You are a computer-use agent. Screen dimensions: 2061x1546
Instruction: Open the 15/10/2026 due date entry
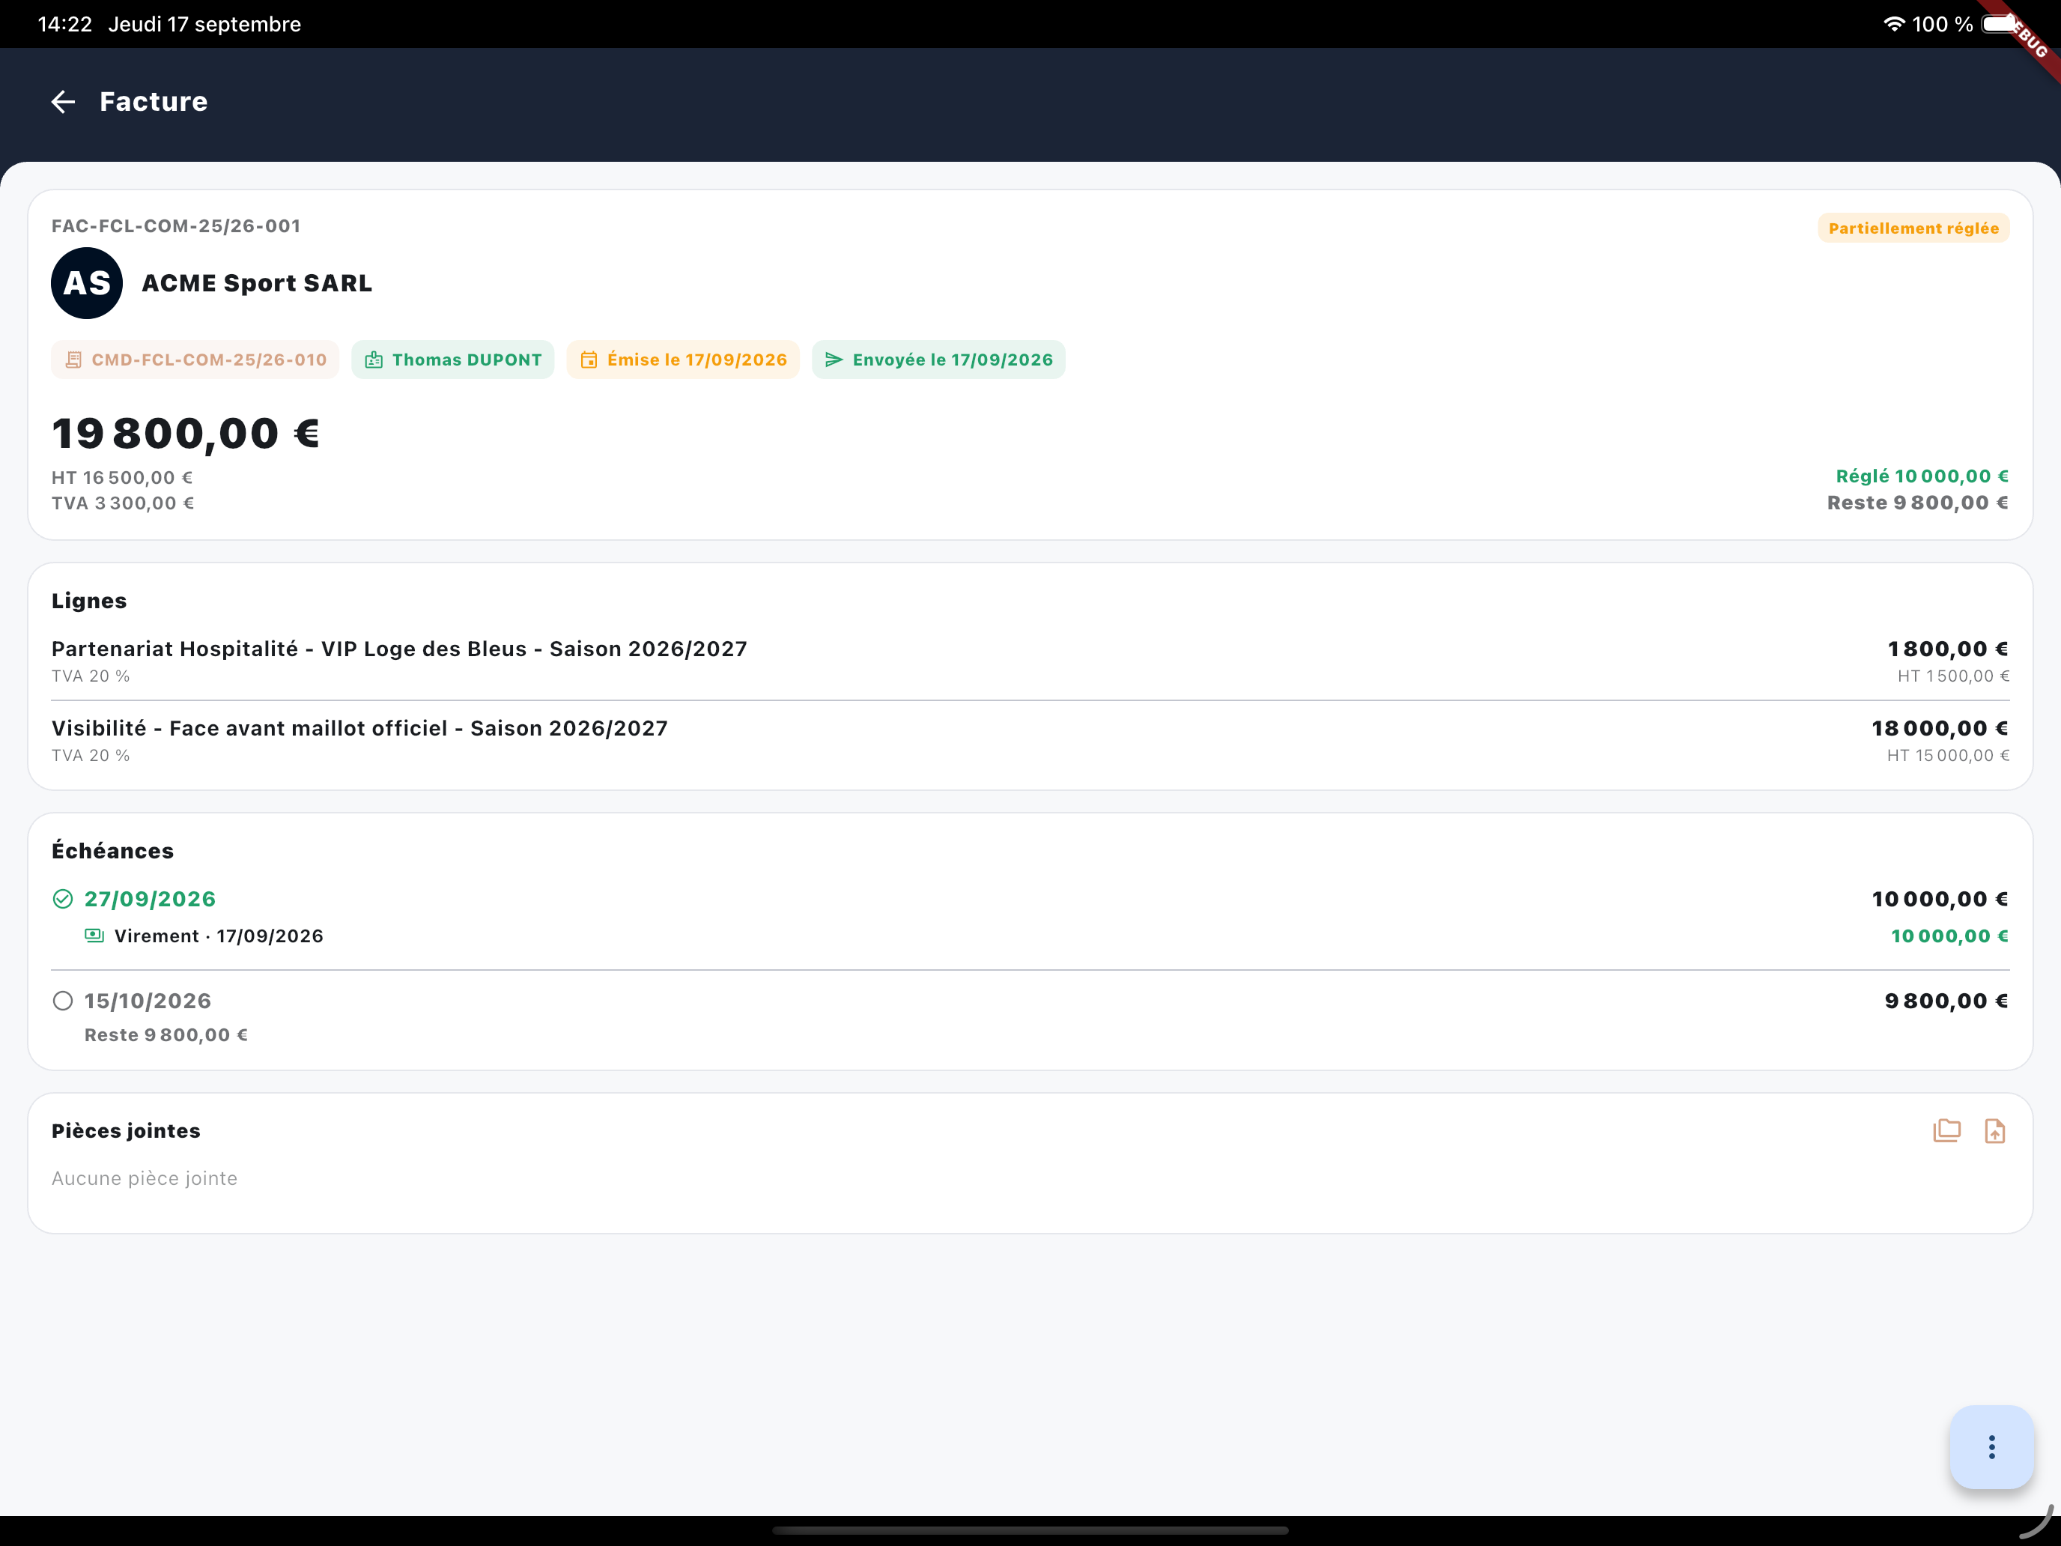[x=1030, y=1016]
